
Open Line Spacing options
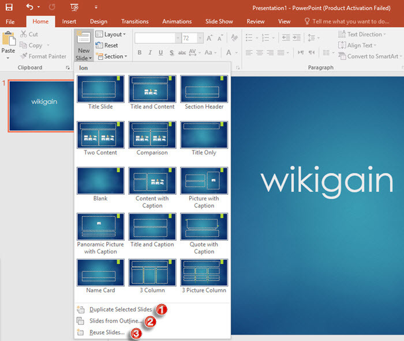tap(313, 38)
